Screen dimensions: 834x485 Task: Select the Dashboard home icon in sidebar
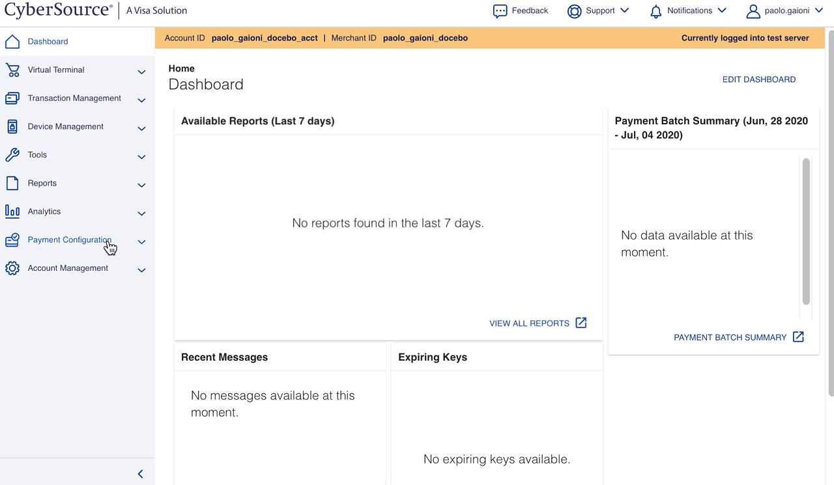pos(12,41)
